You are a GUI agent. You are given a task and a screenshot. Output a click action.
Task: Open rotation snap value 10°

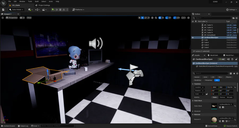tap(170, 18)
